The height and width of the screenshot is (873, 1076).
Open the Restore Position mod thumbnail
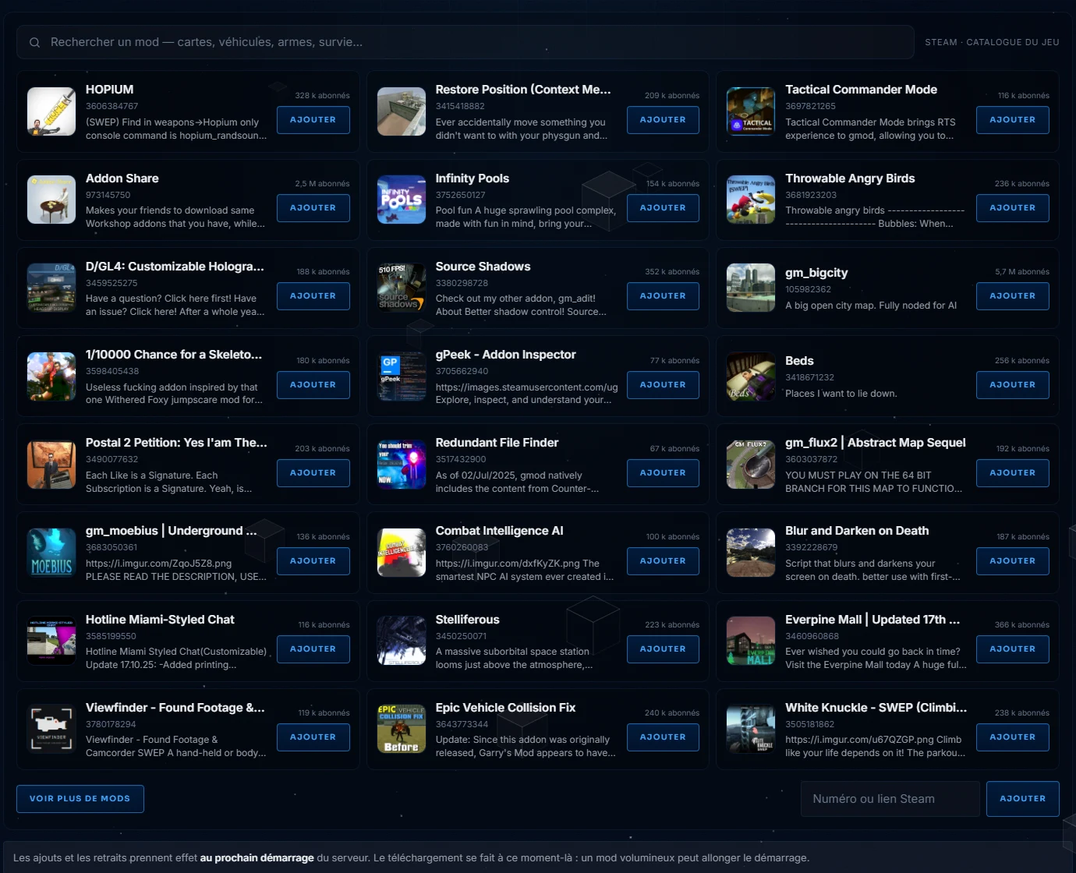402,111
